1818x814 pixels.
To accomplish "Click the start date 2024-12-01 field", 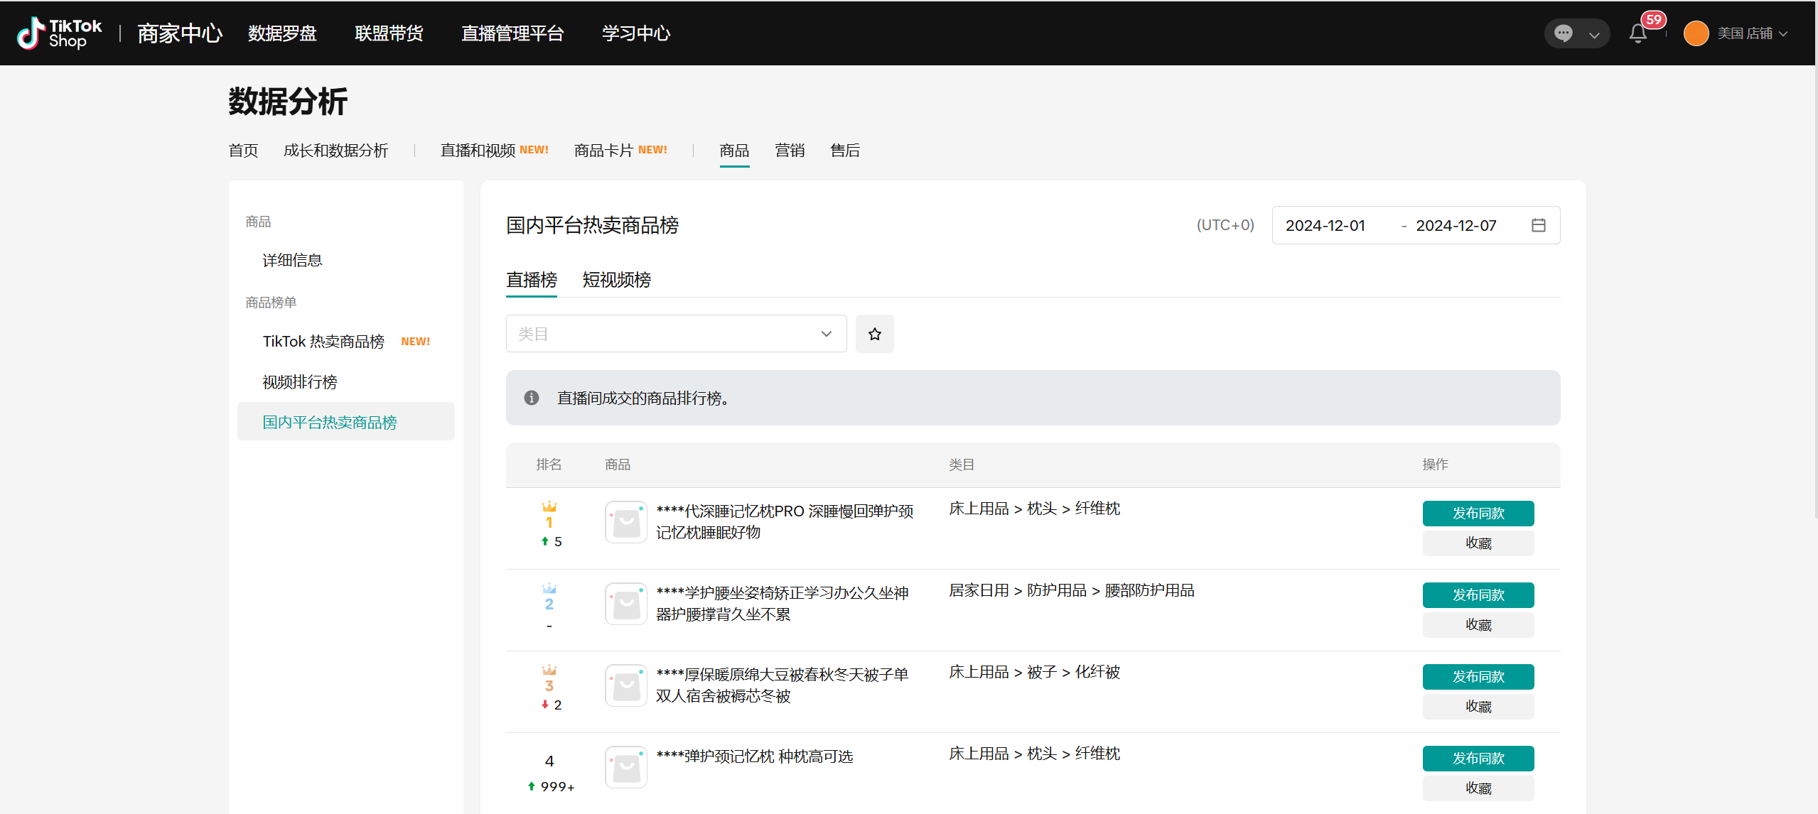I will tap(1325, 225).
